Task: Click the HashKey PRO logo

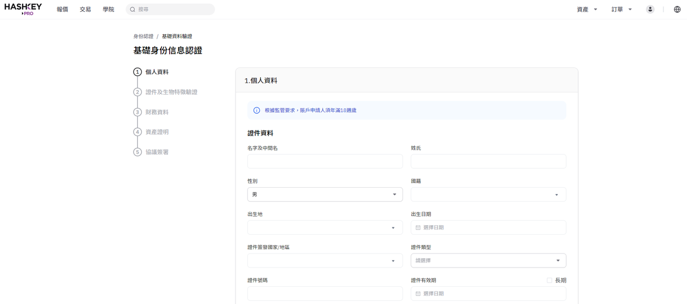Action: point(23,9)
